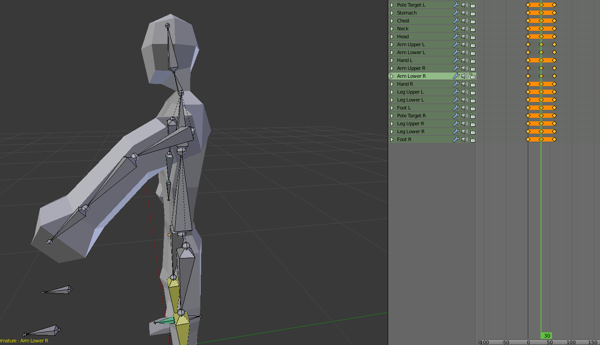Select Arm Upper R keyframe at frame 0
This screenshot has height=345, width=600.
(528, 68)
